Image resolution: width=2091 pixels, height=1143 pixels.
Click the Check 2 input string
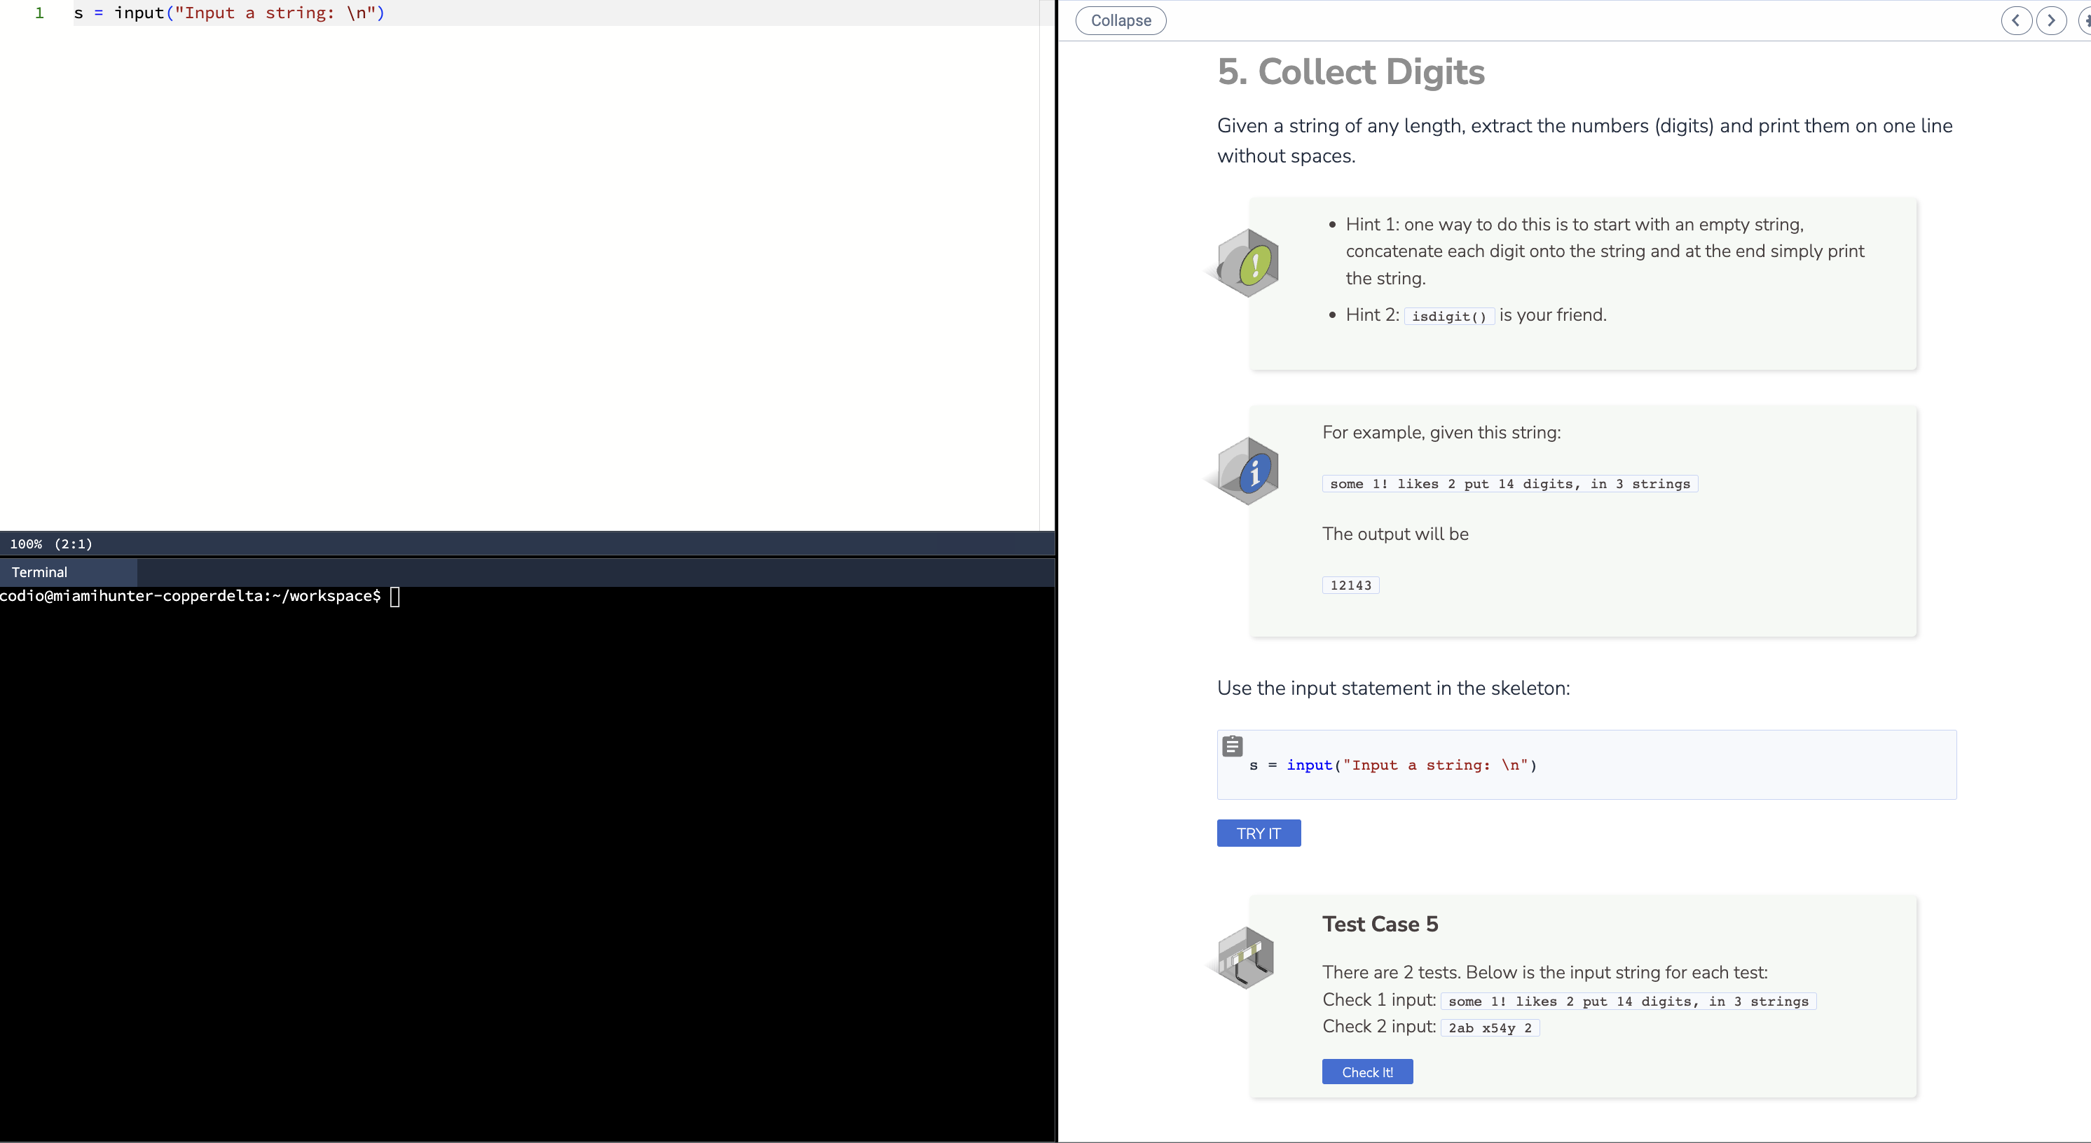(x=1490, y=1028)
